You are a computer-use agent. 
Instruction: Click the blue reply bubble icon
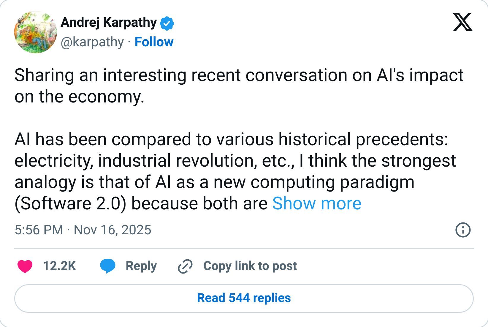[107, 266]
